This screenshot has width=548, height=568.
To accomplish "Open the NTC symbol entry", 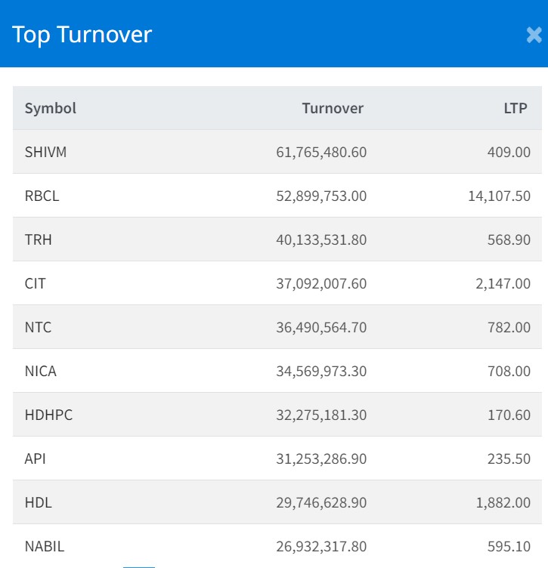I will (39, 327).
